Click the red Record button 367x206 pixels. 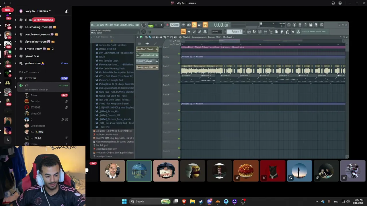pyautogui.click(x=167, y=25)
